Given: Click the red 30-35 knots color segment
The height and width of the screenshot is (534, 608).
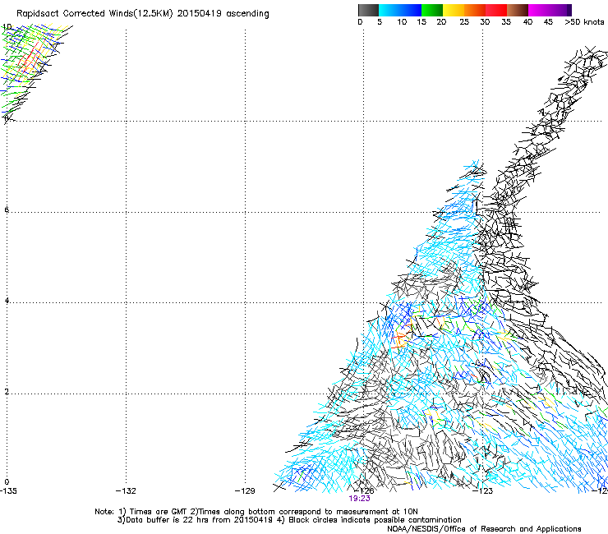Looking at the screenshot, I should 496,10.
